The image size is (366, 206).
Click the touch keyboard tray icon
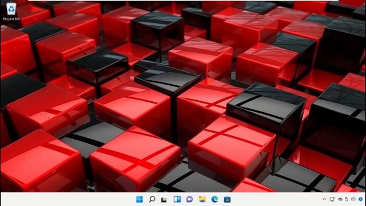[353, 199]
